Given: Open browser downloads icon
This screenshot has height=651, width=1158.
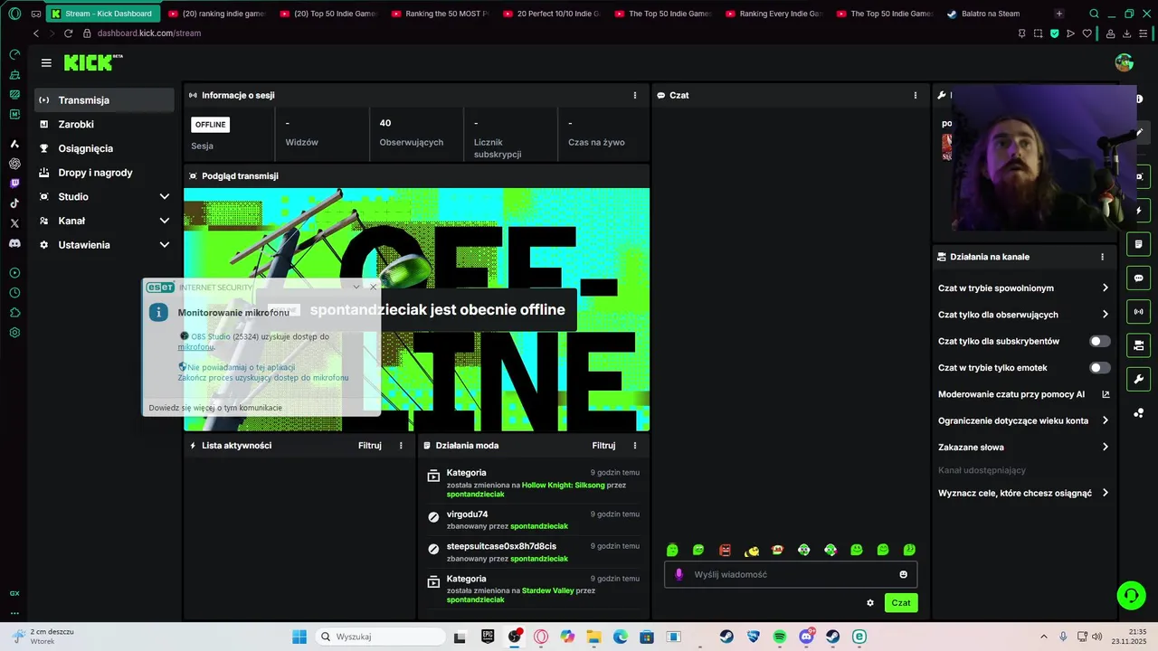Looking at the screenshot, I should 1127,33.
